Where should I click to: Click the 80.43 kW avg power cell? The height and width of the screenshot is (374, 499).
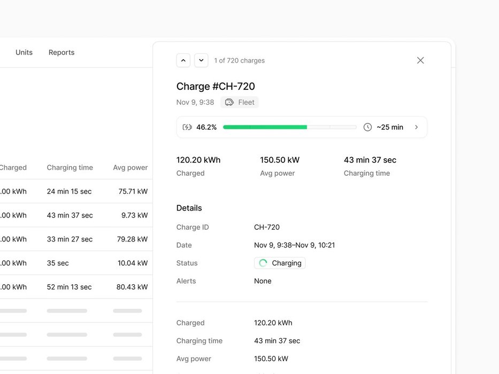(x=132, y=287)
